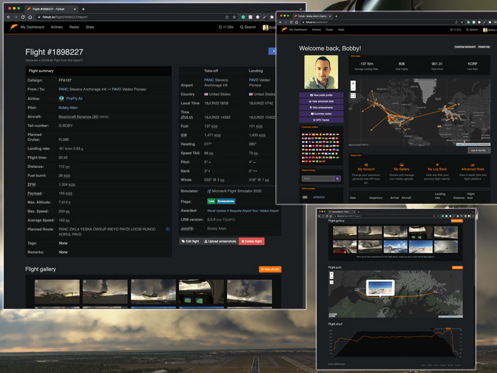Click the Disable map button
The height and width of the screenshot is (373, 497).
pos(484,47)
